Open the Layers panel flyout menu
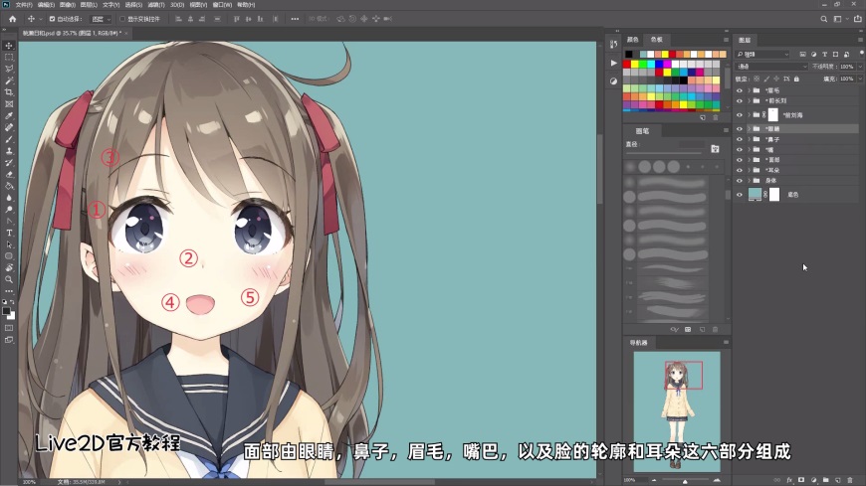The image size is (866, 486). (x=860, y=40)
